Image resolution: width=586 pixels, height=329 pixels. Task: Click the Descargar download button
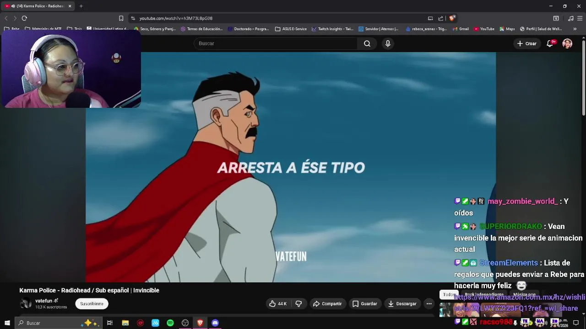pos(402,303)
